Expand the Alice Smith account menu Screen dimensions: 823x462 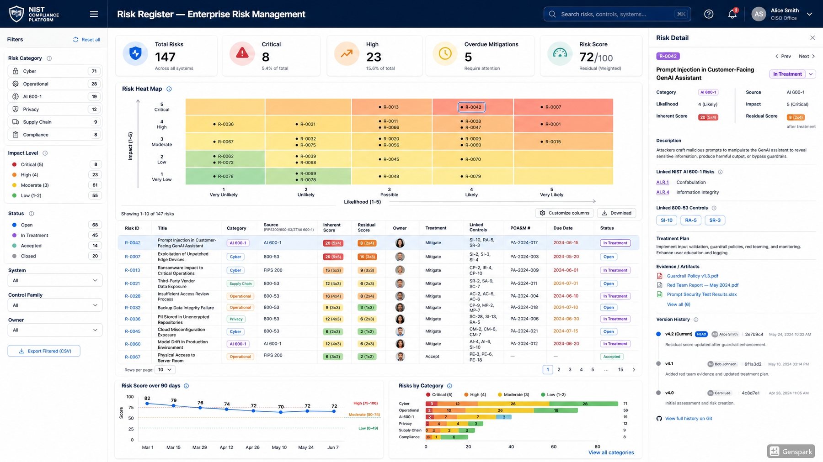pos(809,14)
